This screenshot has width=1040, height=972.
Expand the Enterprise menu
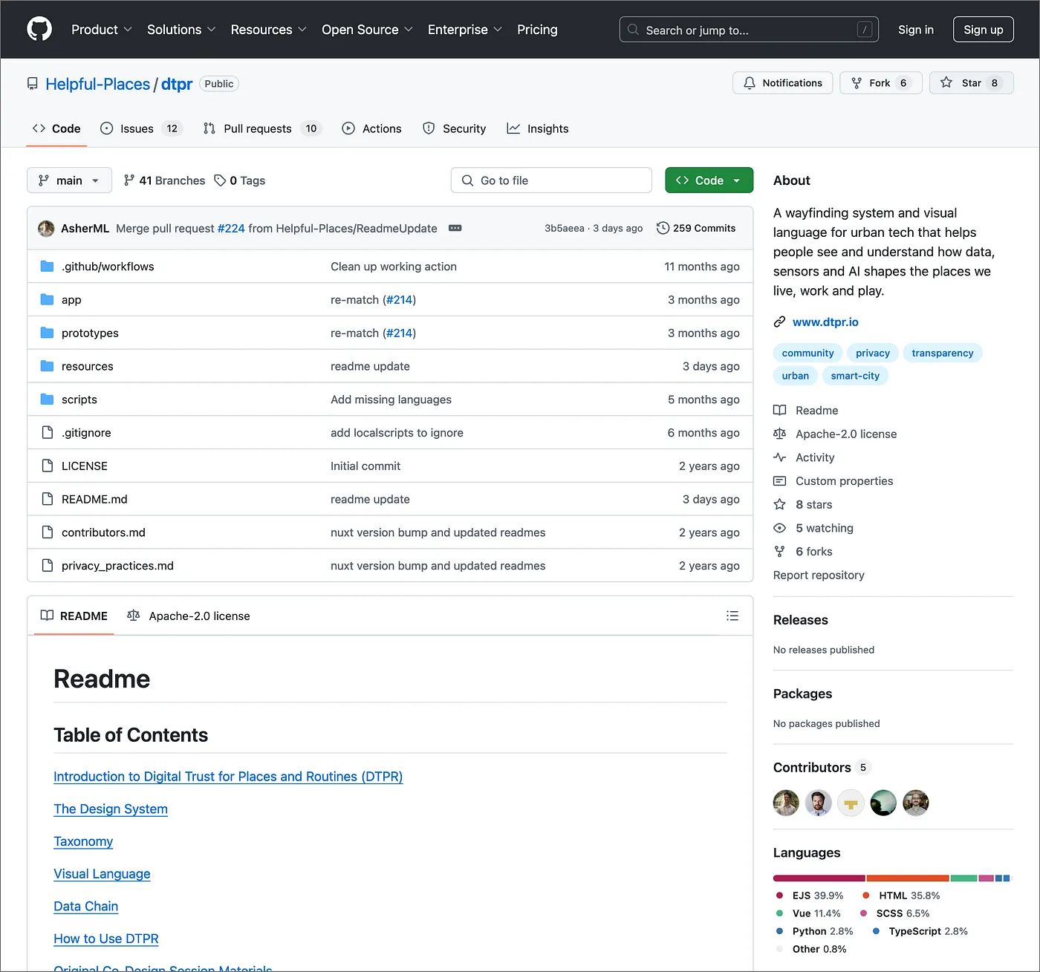click(x=465, y=30)
